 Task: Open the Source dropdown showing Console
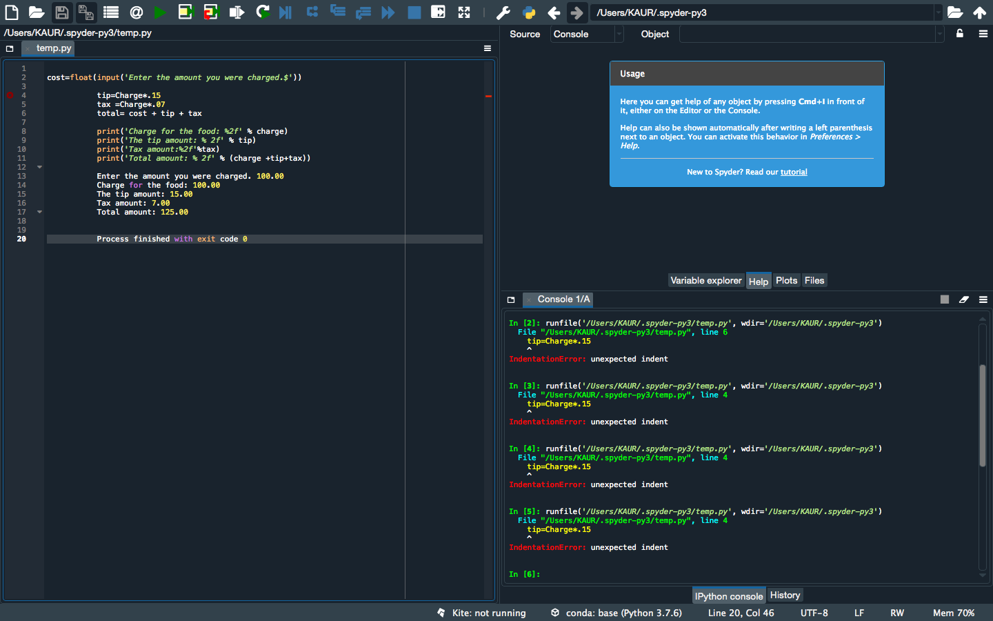tap(587, 34)
